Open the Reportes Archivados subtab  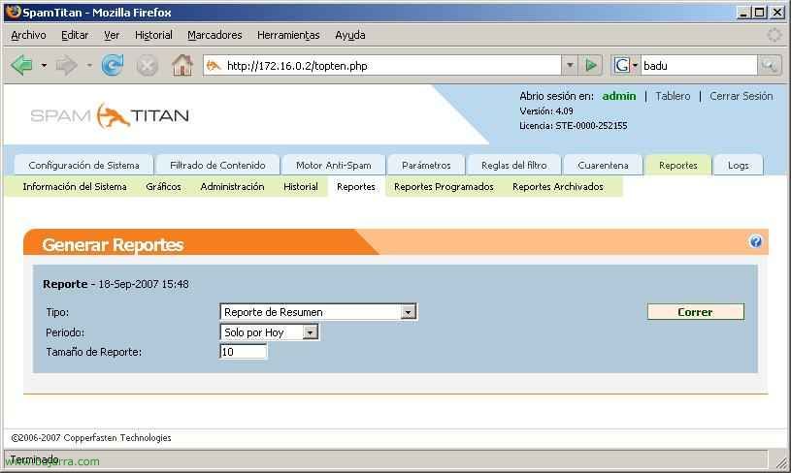click(558, 186)
